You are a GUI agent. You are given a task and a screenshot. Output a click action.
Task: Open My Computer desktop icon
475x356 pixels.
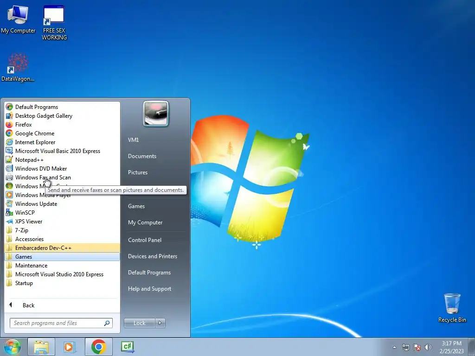[18, 19]
